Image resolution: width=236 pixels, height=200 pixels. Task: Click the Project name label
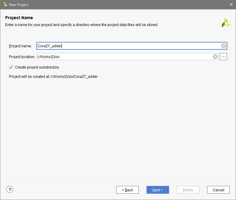tap(20, 46)
